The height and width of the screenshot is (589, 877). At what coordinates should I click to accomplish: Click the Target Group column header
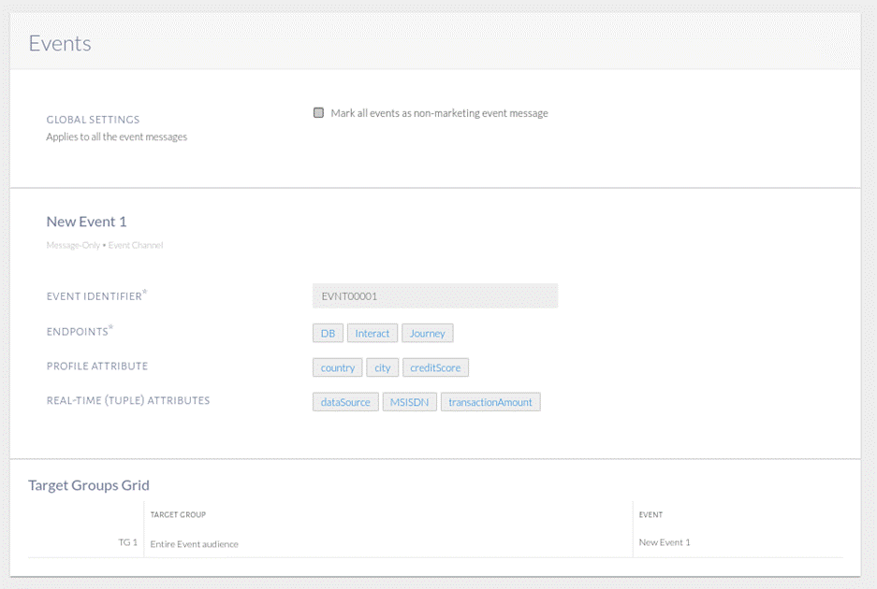(x=178, y=514)
